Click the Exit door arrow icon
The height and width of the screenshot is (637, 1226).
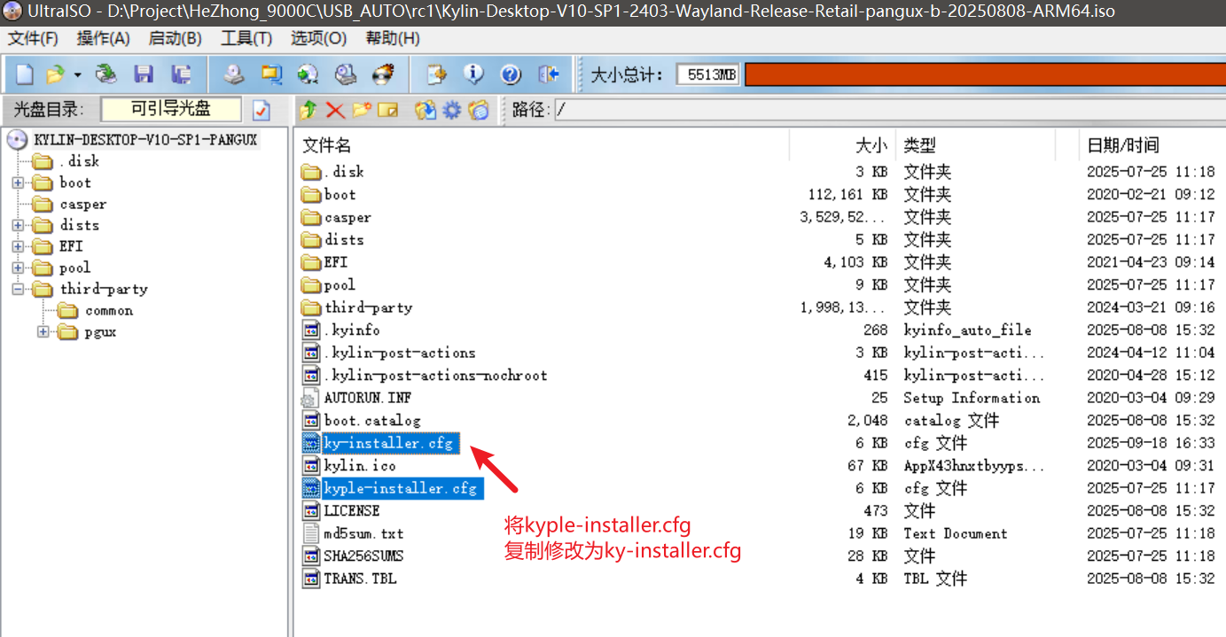(549, 74)
